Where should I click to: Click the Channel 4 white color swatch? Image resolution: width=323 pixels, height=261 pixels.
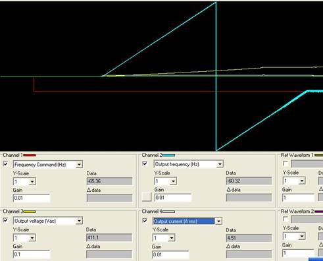[x=168, y=212]
